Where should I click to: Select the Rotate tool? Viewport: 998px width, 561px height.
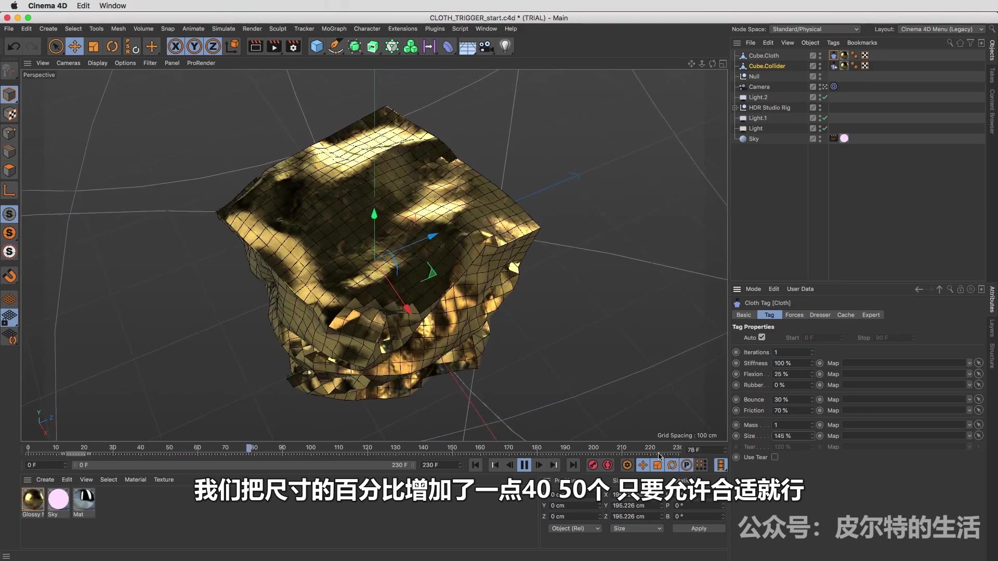coord(112,47)
